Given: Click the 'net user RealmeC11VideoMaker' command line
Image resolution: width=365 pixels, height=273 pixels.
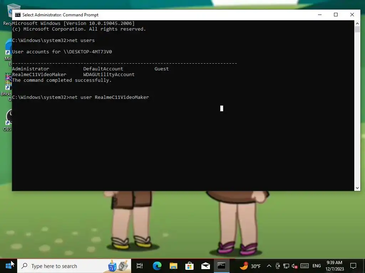Looking at the screenshot, I should 81,97.
